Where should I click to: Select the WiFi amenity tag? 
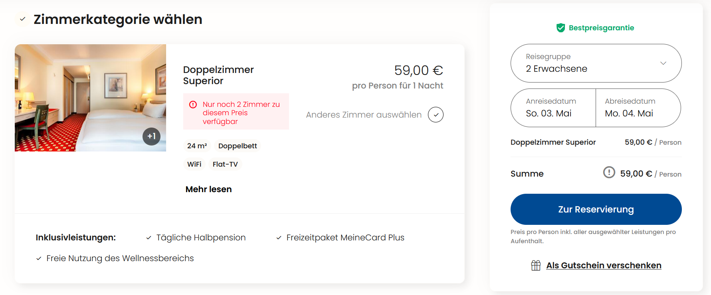pos(194,164)
